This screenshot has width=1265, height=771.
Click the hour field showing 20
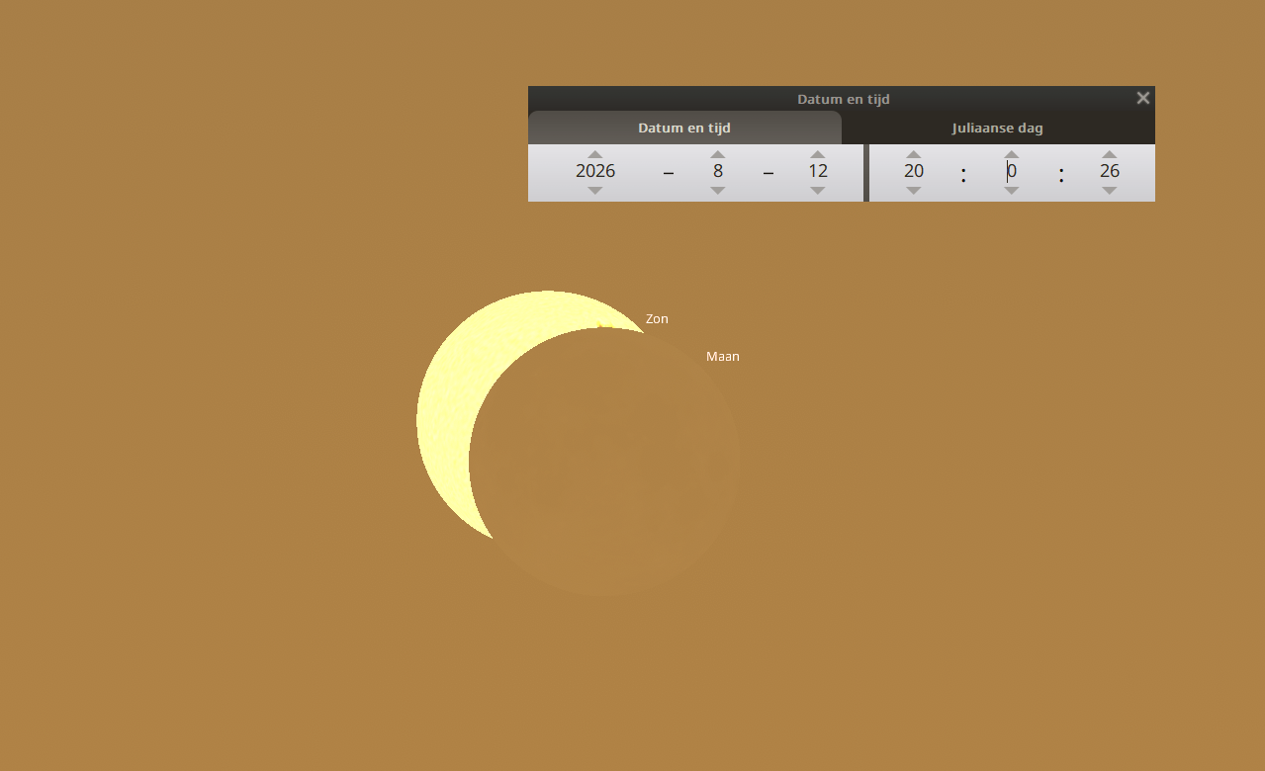click(914, 171)
